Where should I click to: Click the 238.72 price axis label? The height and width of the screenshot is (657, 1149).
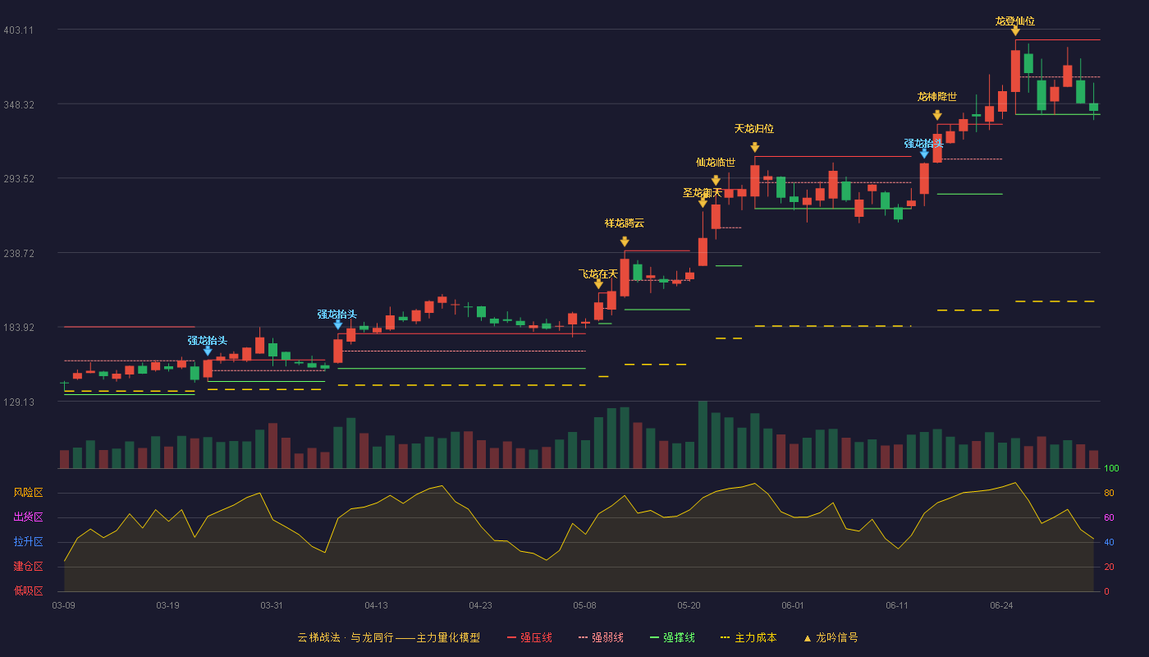click(x=18, y=254)
